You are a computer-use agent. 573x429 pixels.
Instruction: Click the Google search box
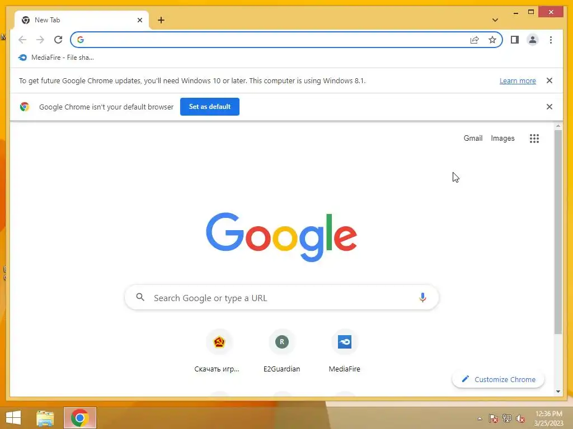tap(282, 298)
